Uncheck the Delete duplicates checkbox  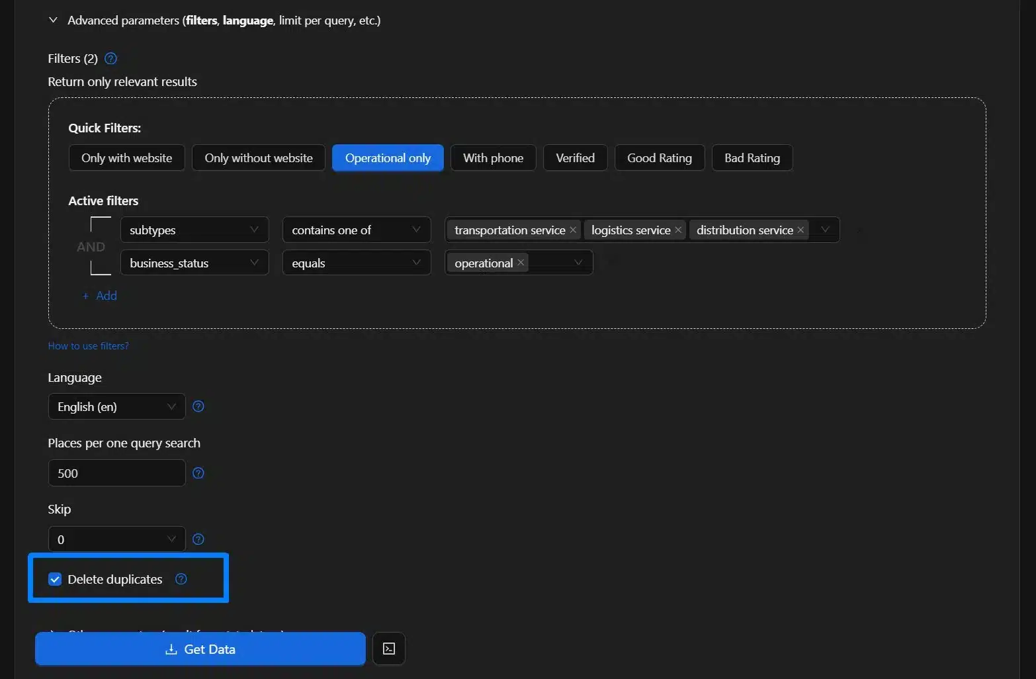point(55,579)
